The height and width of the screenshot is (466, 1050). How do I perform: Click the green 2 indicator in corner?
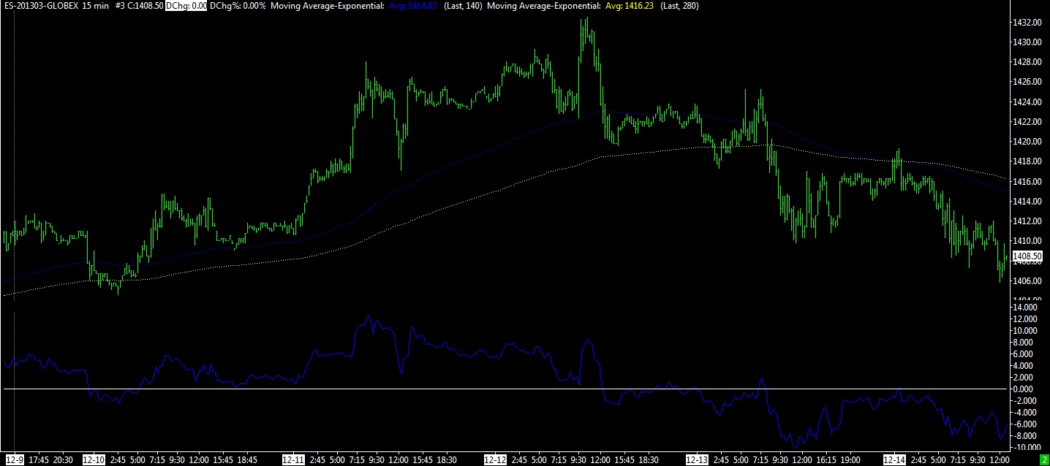1044,460
